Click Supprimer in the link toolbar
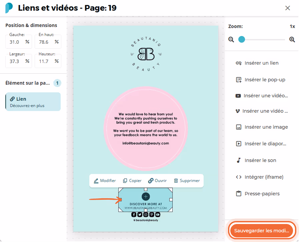Screen dimensions: 299x242 click(187, 181)
